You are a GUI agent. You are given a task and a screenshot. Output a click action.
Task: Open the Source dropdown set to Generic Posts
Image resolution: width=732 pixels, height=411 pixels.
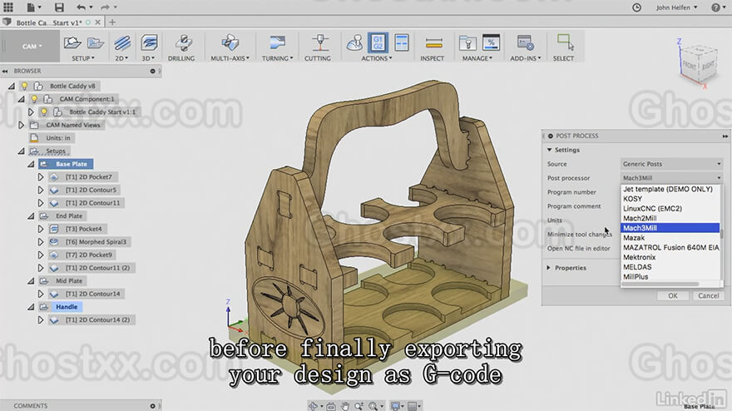tap(672, 164)
